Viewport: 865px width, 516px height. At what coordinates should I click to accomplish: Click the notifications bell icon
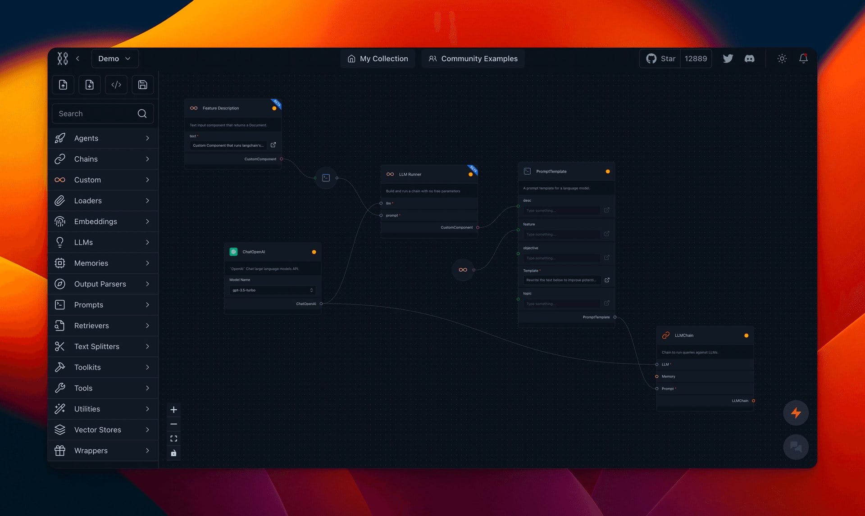click(803, 59)
